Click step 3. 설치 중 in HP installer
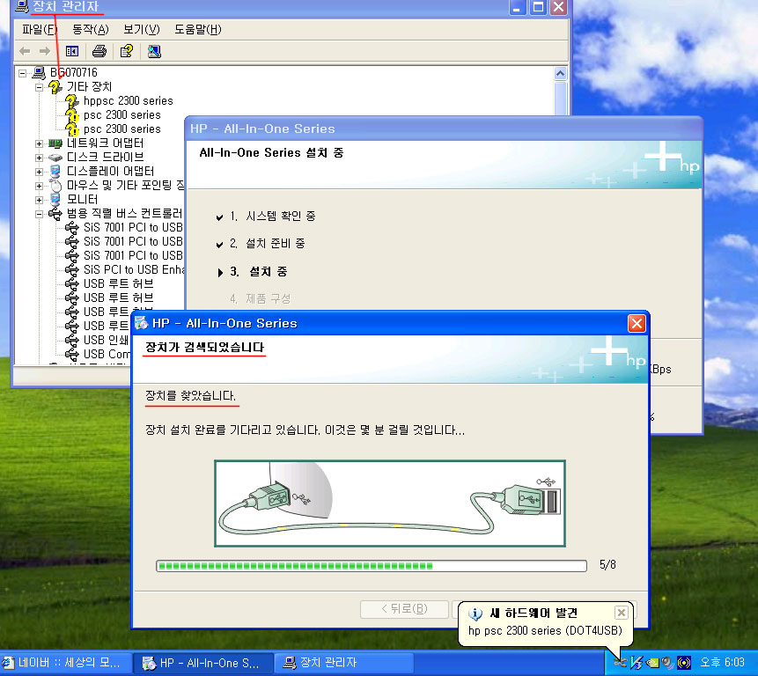 click(258, 272)
